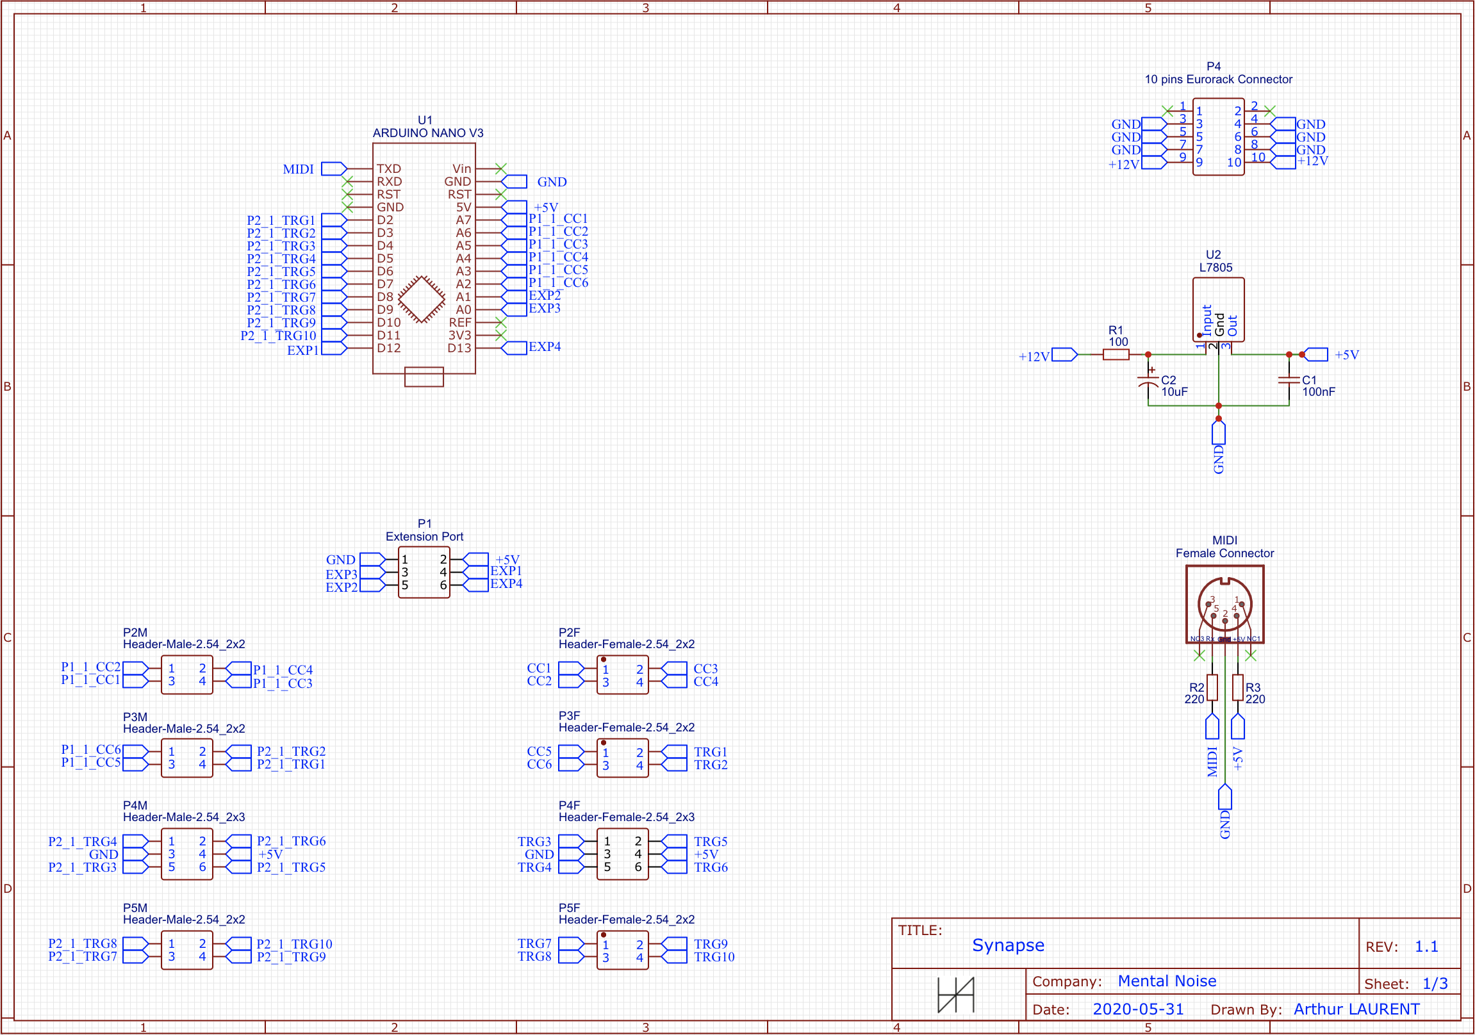Click the title block logo symbol
The image size is (1475, 1035).
coord(955,995)
